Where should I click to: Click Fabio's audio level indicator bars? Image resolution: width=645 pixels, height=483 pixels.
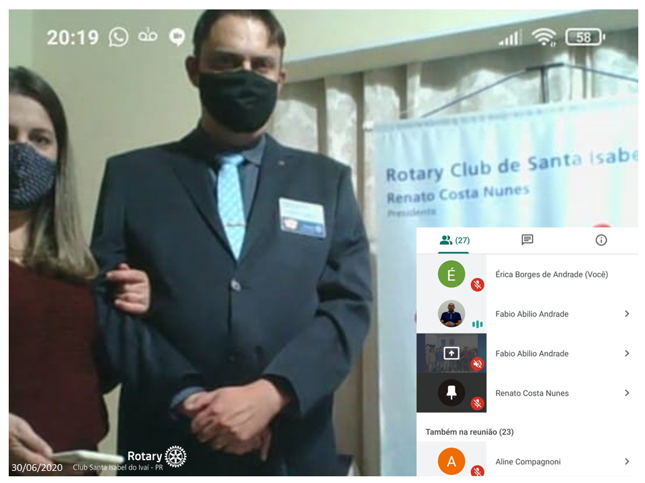coord(477,324)
